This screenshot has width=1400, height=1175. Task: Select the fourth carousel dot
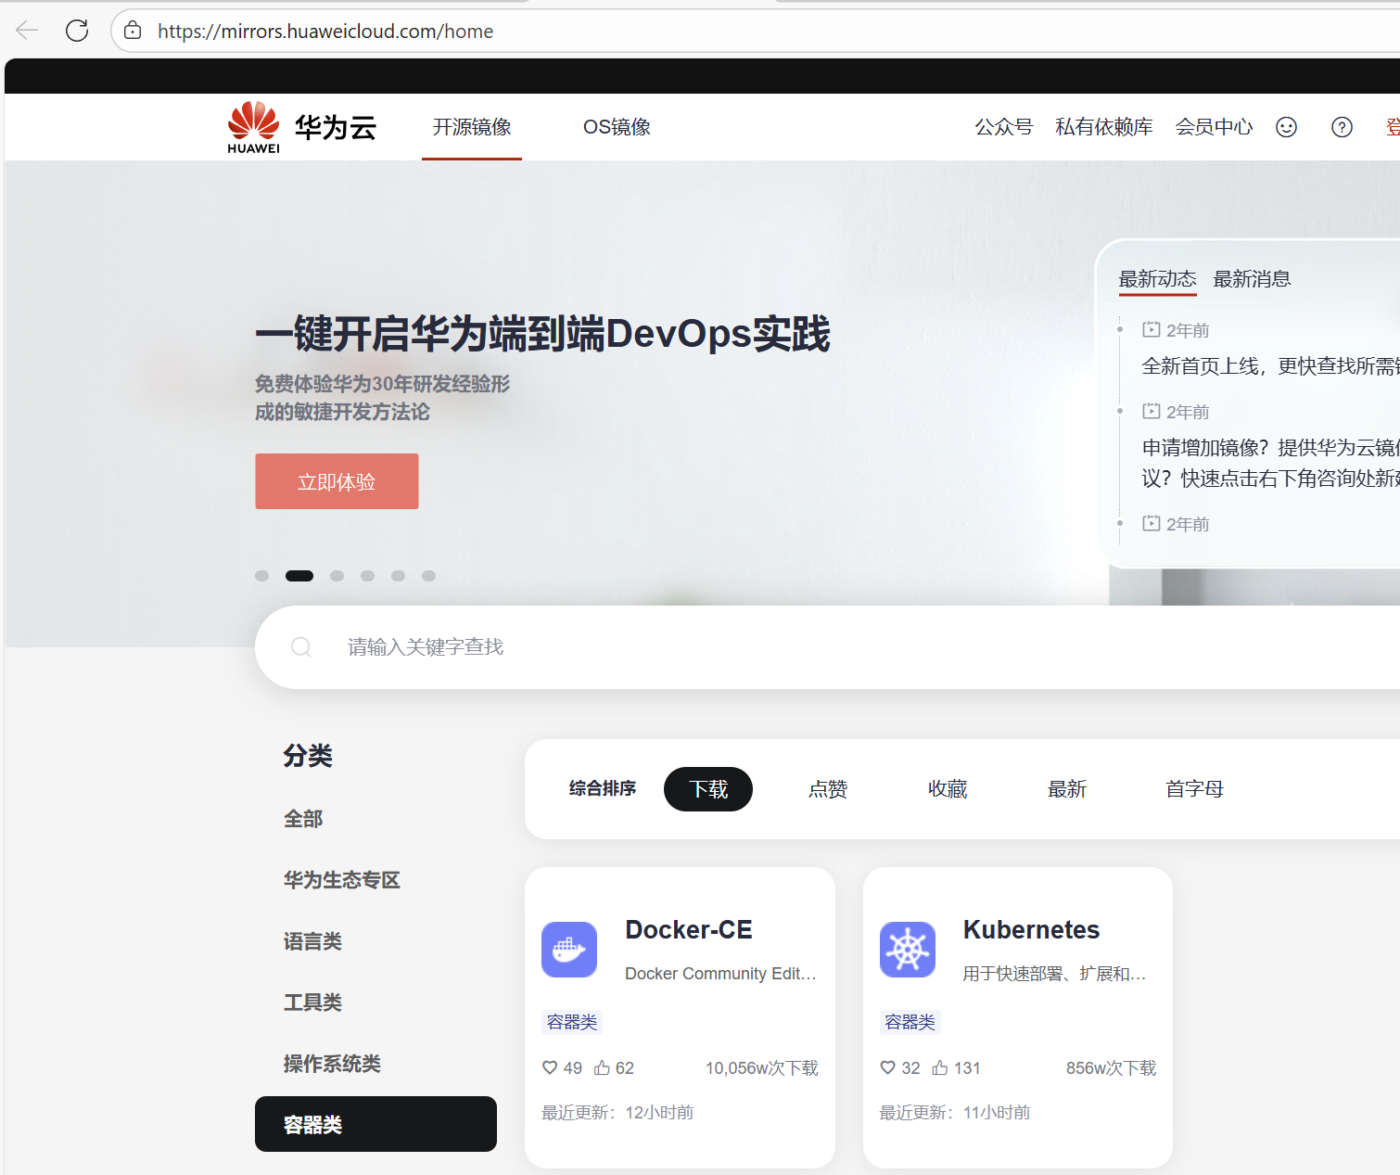367,576
